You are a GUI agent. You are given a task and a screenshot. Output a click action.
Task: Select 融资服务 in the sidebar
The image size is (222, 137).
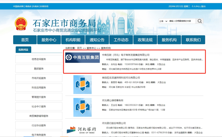[39, 69]
